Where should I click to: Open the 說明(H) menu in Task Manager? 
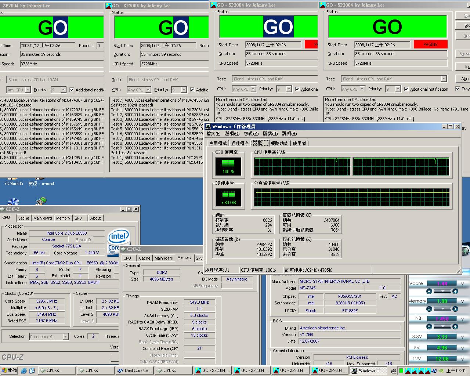pos(289,134)
